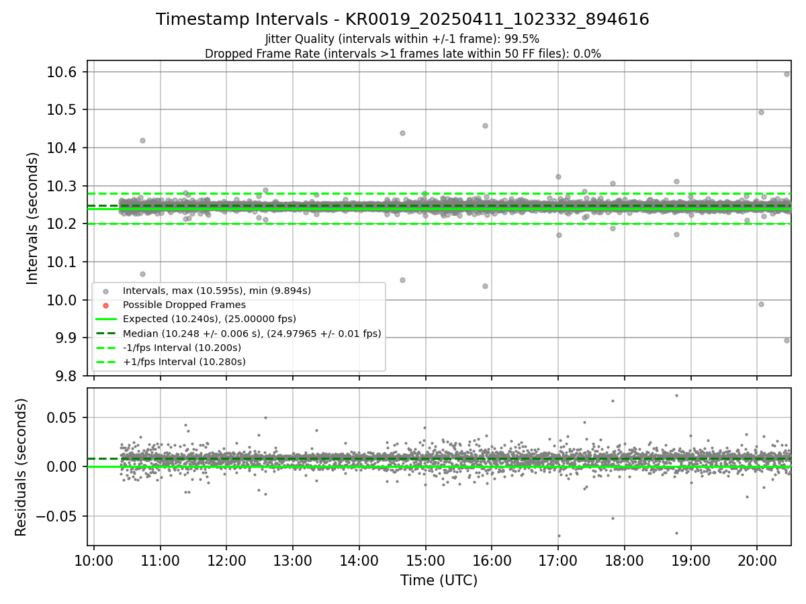Select the 'Dropped Frame Rate' 0.0% subtitle line

pos(402,54)
